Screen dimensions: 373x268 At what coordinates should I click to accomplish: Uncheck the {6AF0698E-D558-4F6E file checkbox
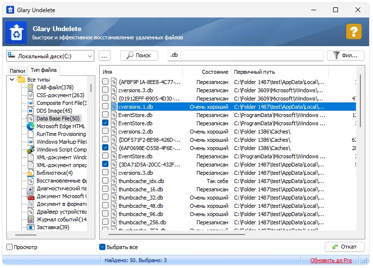click(105, 148)
